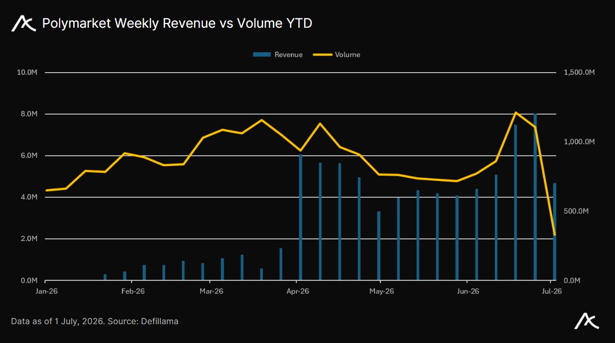Click the Jun-26 axis label
Image resolution: width=615 pixels, height=343 pixels.
click(x=468, y=291)
